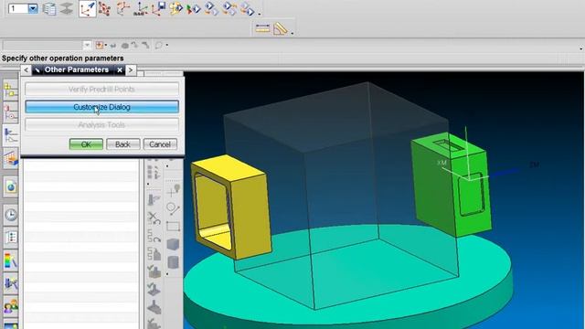585x329 pixels.
Task: Open the rainbow color palette sidebar tab
Action: pos(11,260)
